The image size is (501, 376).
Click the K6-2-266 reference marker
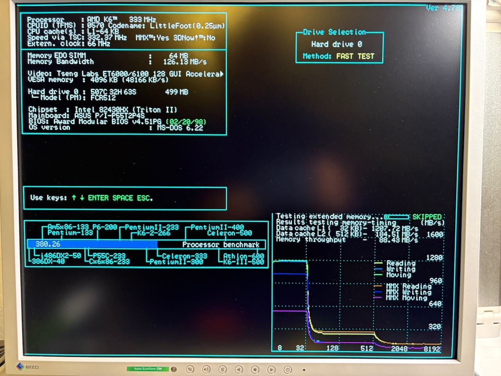point(153,233)
